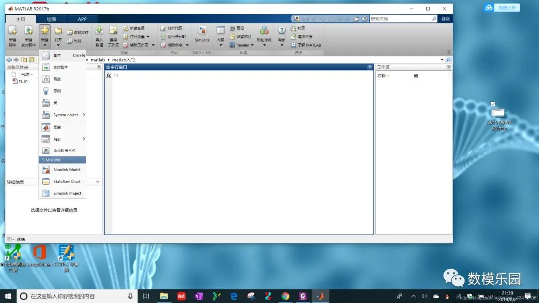Screen dimensions: 539x303
Task: Click the up-one-level folder icon
Action: click(x=24, y=60)
